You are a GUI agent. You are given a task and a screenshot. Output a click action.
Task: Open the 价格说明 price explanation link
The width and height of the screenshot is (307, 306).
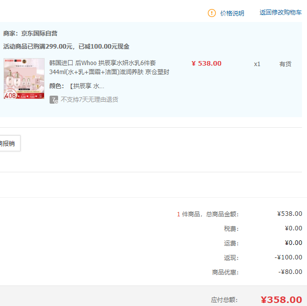click(232, 13)
